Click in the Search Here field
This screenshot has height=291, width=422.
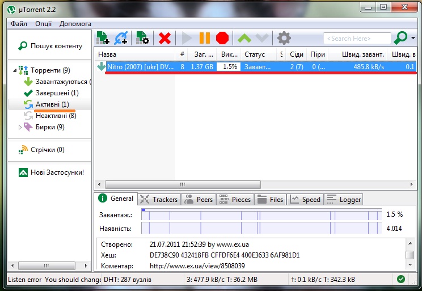click(x=357, y=38)
